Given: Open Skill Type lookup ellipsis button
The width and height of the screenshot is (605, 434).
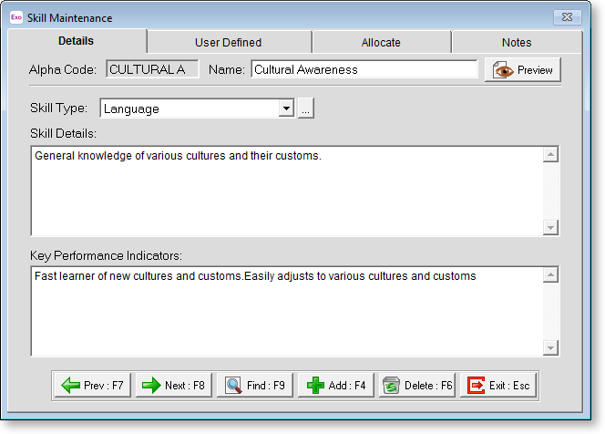Looking at the screenshot, I should [305, 108].
